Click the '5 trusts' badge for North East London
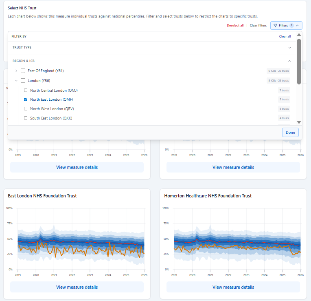This screenshot has height=301, width=311. [x=284, y=100]
